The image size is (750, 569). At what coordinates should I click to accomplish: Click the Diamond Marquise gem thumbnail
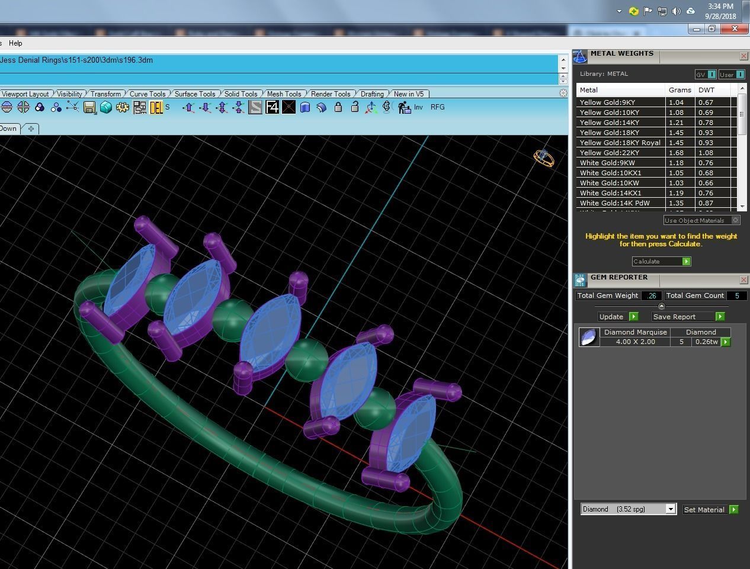[589, 337]
